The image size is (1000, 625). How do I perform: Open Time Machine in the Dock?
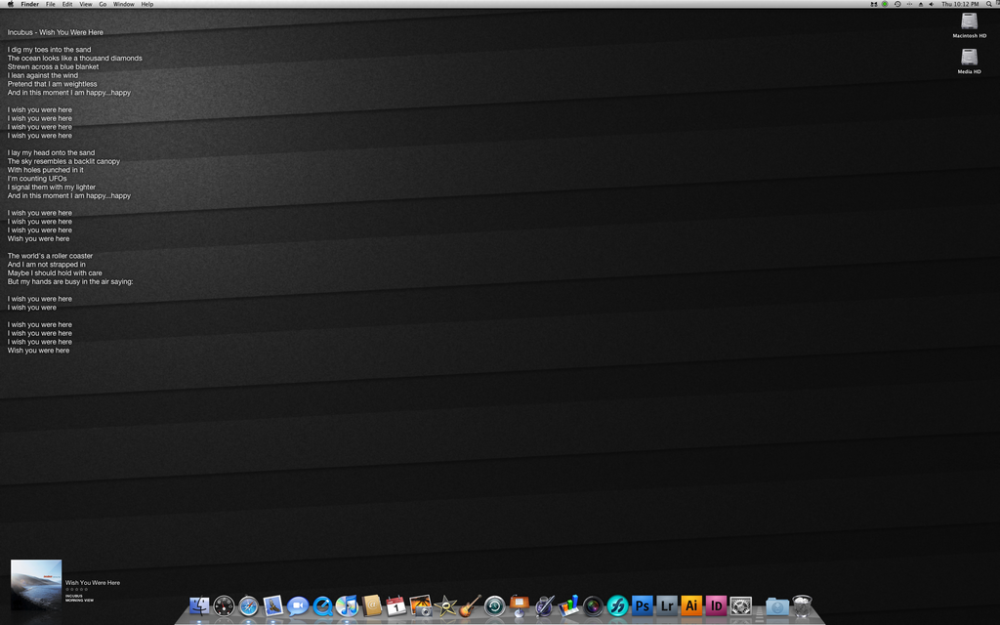(x=494, y=605)
